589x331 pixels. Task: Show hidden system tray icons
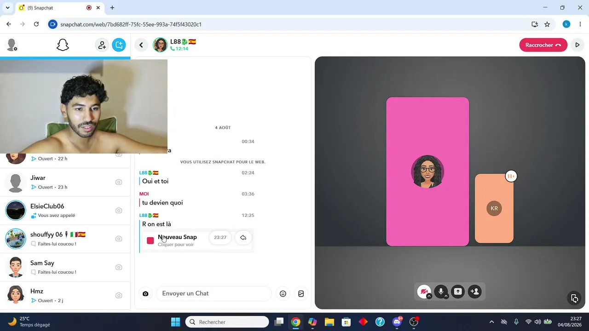coord(491,322)
